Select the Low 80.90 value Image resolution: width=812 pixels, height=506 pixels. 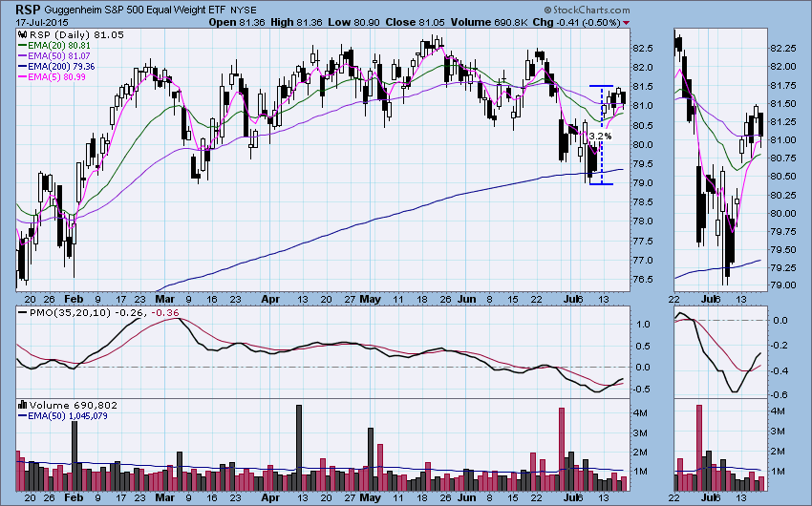point(354,22)
